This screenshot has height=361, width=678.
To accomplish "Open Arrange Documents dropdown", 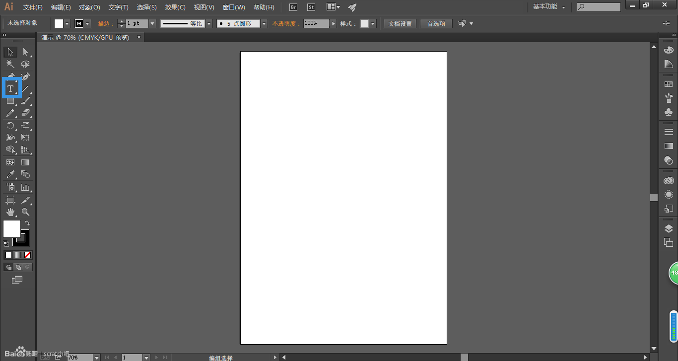I will 334,7.
